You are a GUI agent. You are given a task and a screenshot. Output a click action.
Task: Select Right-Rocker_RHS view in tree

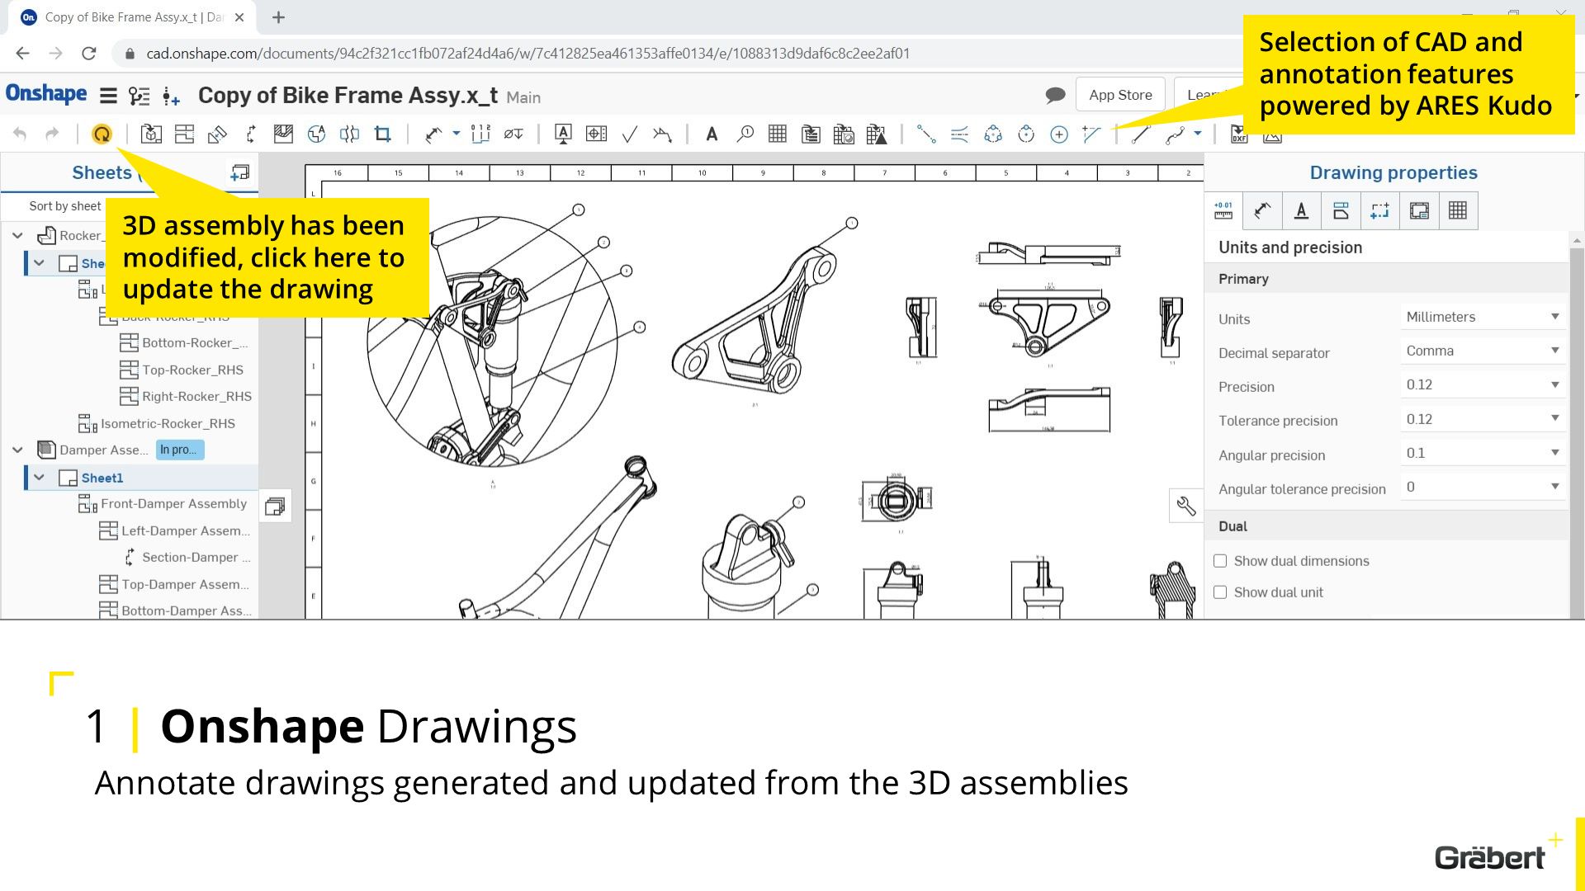(196, 396)
